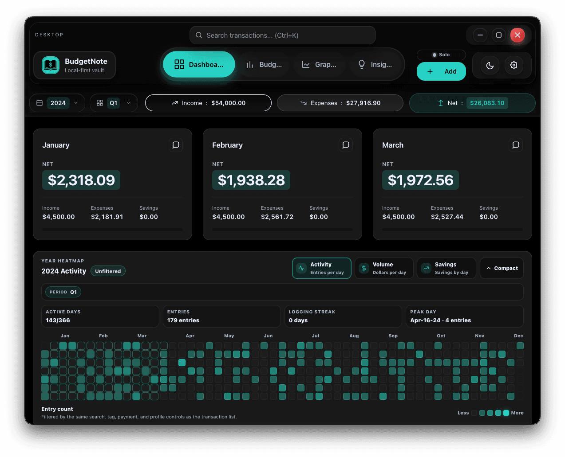Image resolution: width=565 pixels, height=457 pixels.
Task: Open January notes comment icon
Action: (x=176, y=145)
